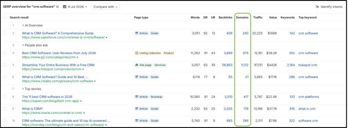348x128 pixels.
Task: Click backlinks value 58,863 in hubspot row
Action: 227,65
